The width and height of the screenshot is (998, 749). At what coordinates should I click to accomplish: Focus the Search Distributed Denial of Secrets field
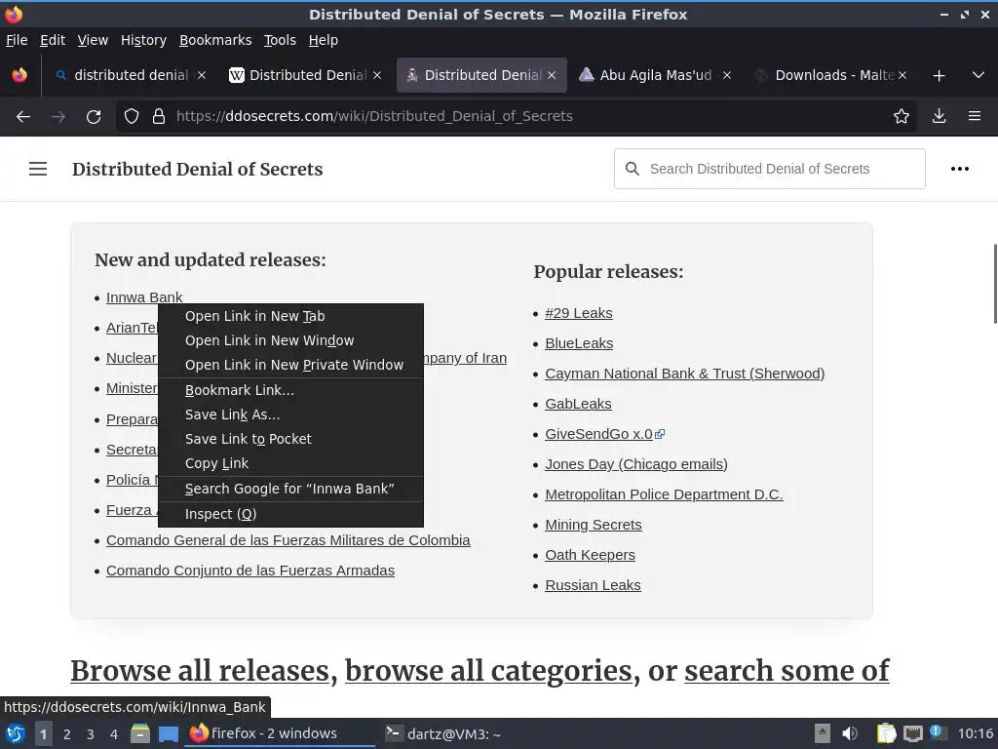point(770,169)
